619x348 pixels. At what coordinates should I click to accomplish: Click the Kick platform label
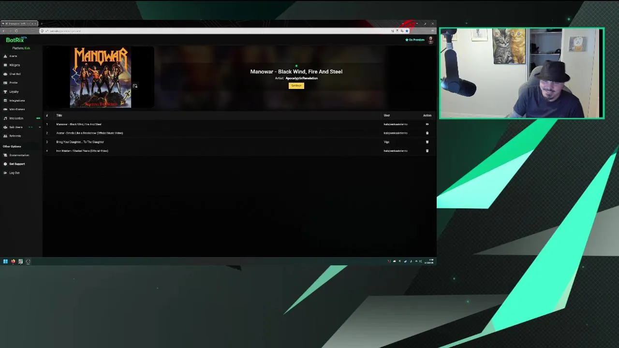[27, 48]
